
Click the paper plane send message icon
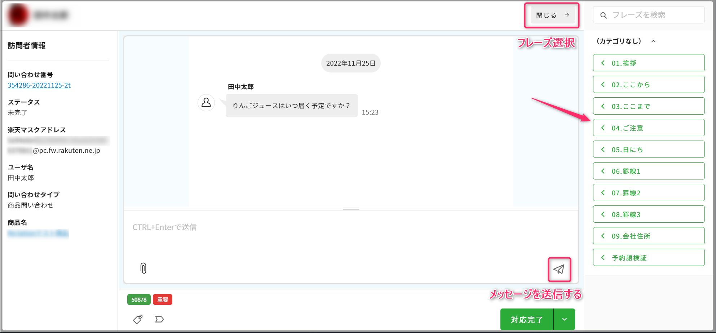pos(559,269)
